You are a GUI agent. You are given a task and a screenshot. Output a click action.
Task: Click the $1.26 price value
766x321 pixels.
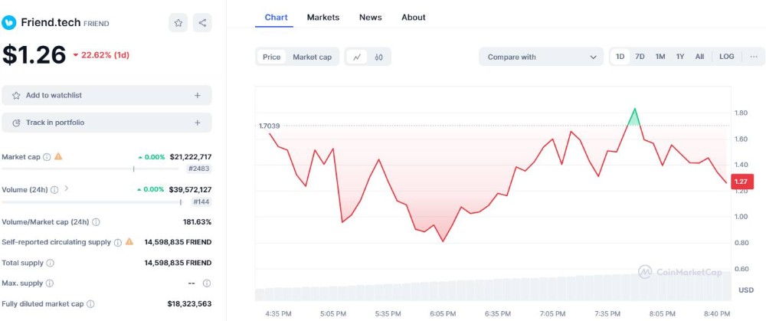click(34, 54)
